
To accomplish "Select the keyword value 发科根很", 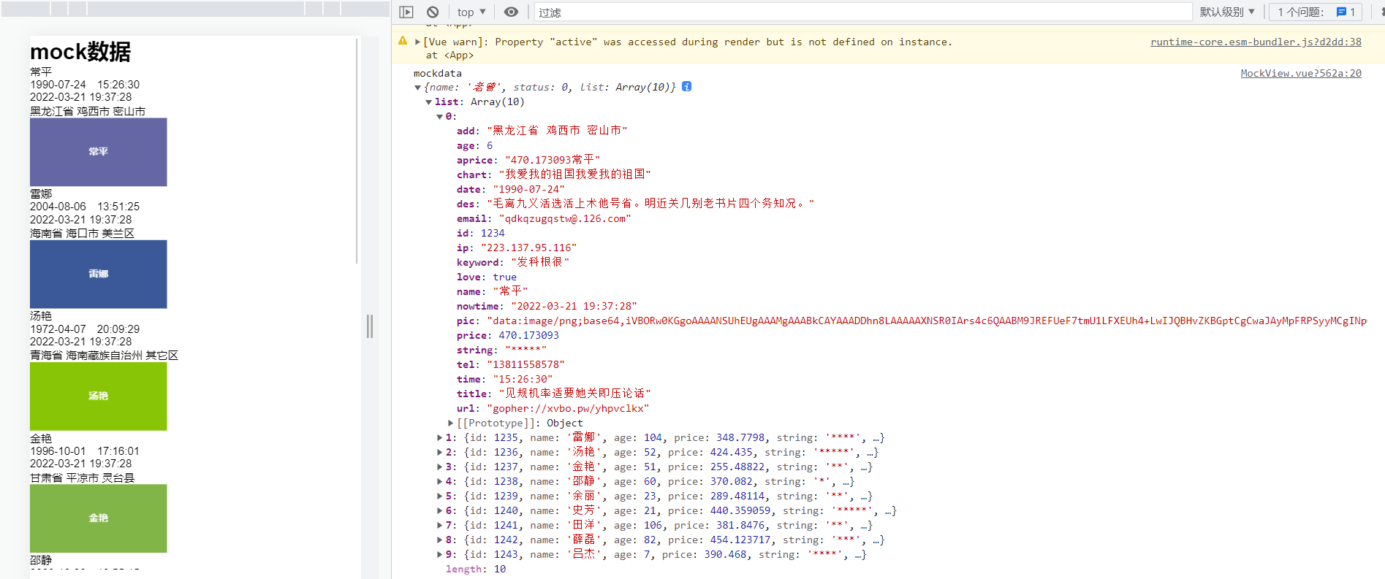I will click(540, 262).
